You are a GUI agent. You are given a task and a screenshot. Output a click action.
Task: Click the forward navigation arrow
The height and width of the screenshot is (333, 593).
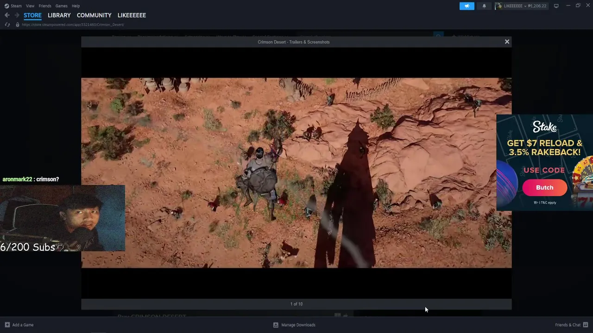17,15
